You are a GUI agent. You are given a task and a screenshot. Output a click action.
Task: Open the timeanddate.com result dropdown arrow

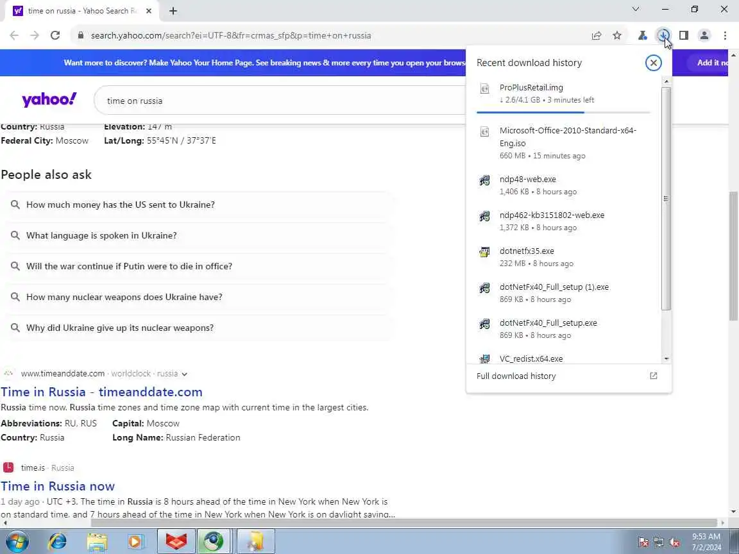[x=184, y=374]
